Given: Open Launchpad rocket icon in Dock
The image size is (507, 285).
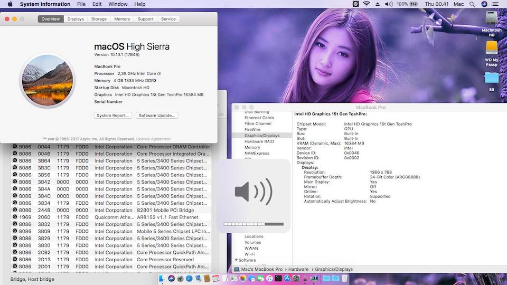Looking at the screenshot, I should click(x=181, y=278).
